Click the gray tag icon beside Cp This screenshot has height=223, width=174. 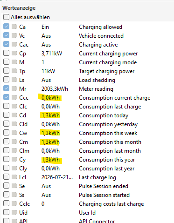14,53
